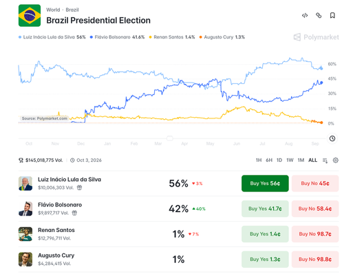Image resolution: width=344 pixels, height=274 pixels.
Task: Buy No 98.8¢ for Augusto Cury
Action: 315,260
